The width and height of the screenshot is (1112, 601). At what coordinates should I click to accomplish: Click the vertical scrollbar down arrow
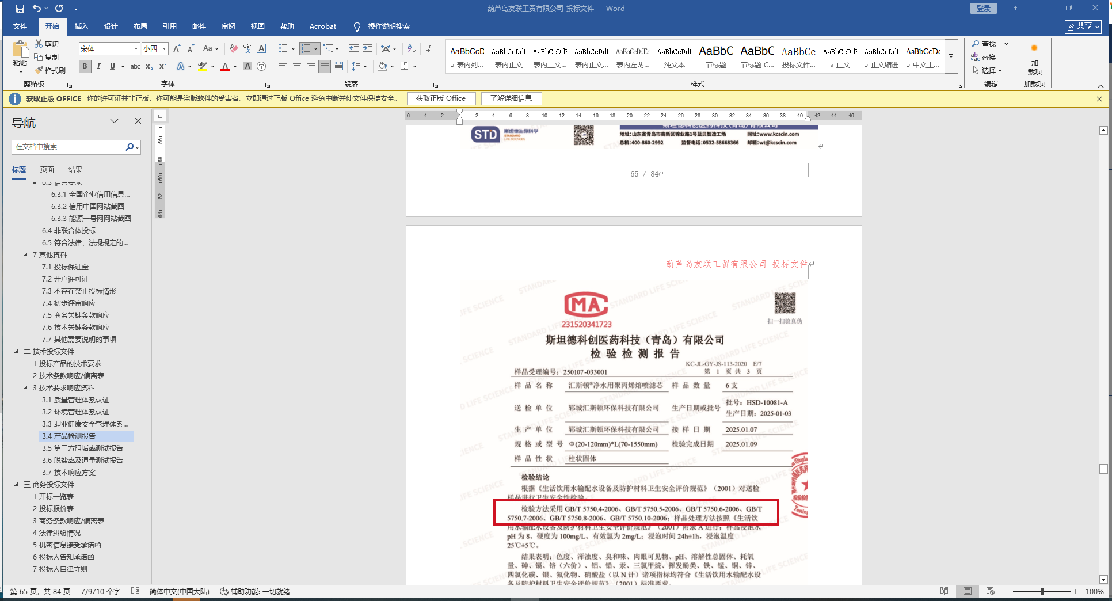pyautogui.click(x=1103, y=579)
